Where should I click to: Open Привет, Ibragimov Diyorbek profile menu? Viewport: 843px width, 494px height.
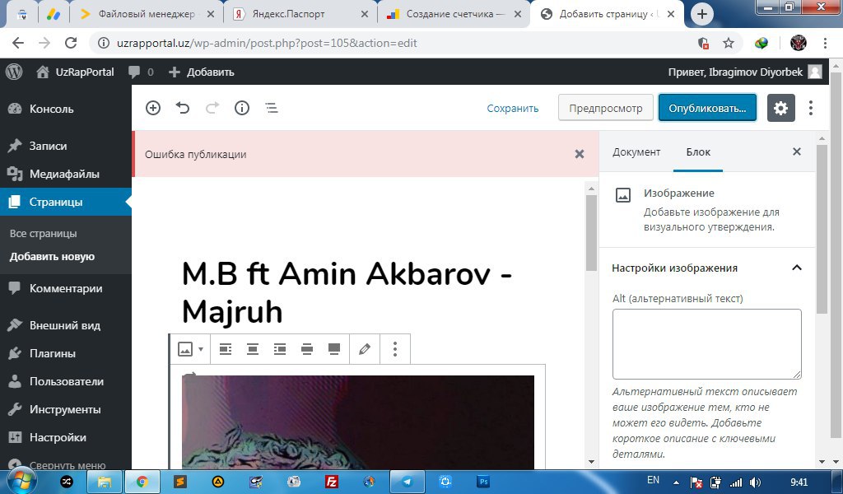pos(744,72)
